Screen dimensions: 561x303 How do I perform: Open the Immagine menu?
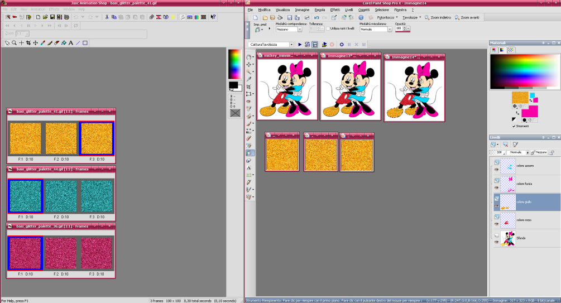click(302, 9)
